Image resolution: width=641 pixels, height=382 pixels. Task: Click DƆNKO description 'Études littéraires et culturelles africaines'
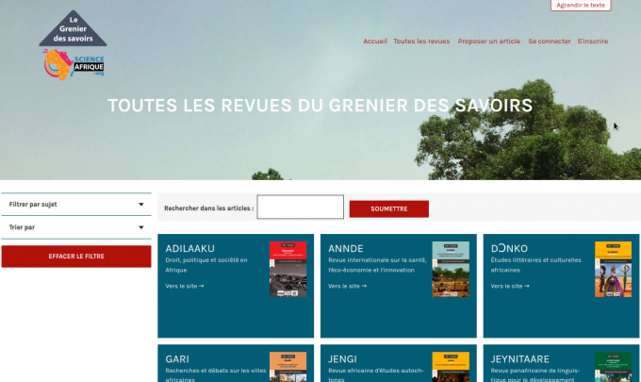536,265
